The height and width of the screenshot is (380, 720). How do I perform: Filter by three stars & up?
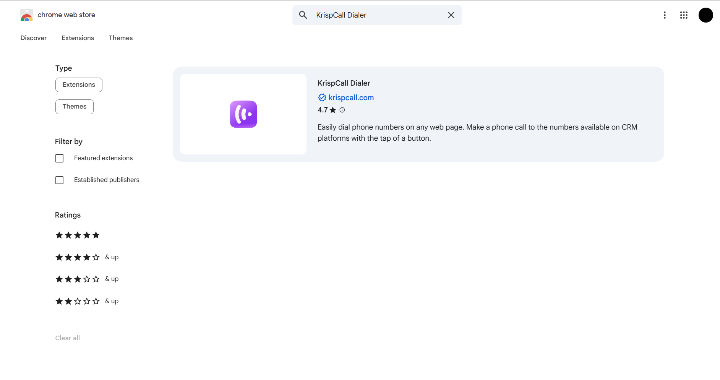(x=87, y=279)
